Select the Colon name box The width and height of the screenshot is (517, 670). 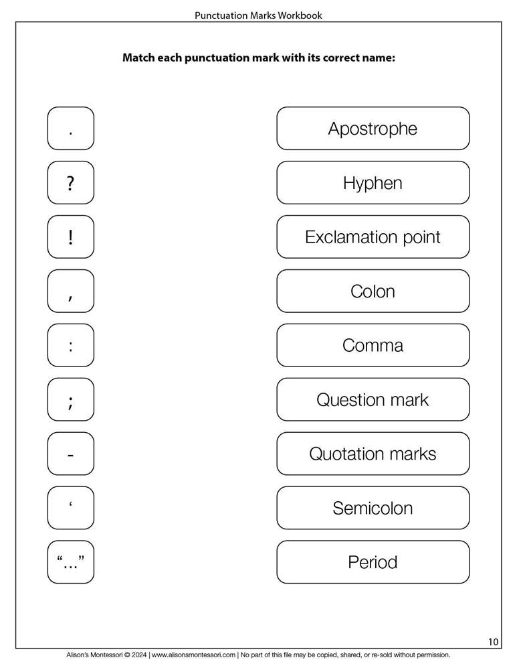point(373,291)
